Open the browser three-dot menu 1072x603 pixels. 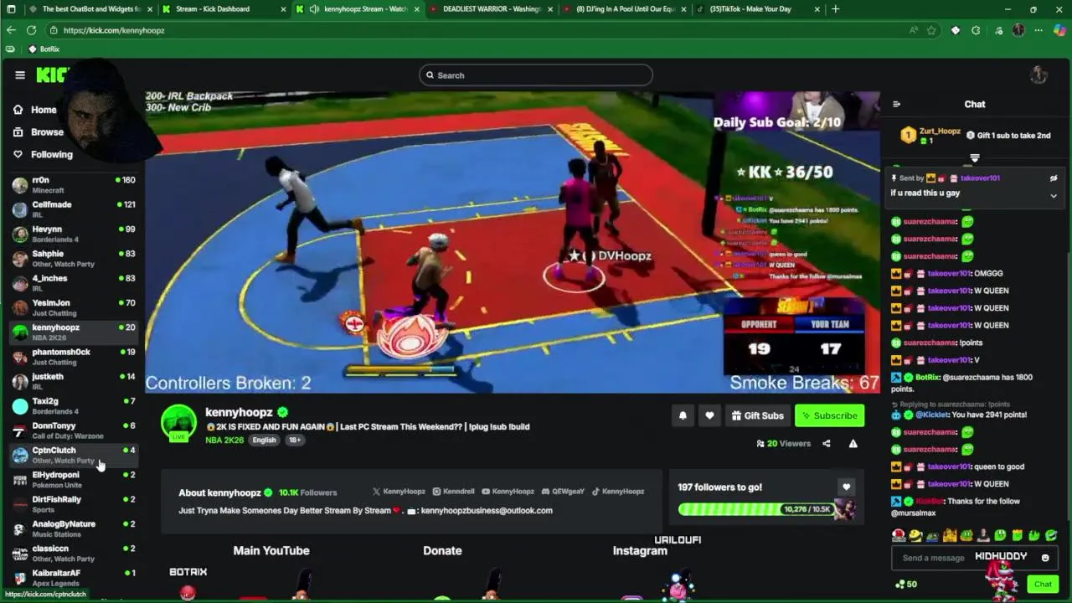click(1038, 30)
